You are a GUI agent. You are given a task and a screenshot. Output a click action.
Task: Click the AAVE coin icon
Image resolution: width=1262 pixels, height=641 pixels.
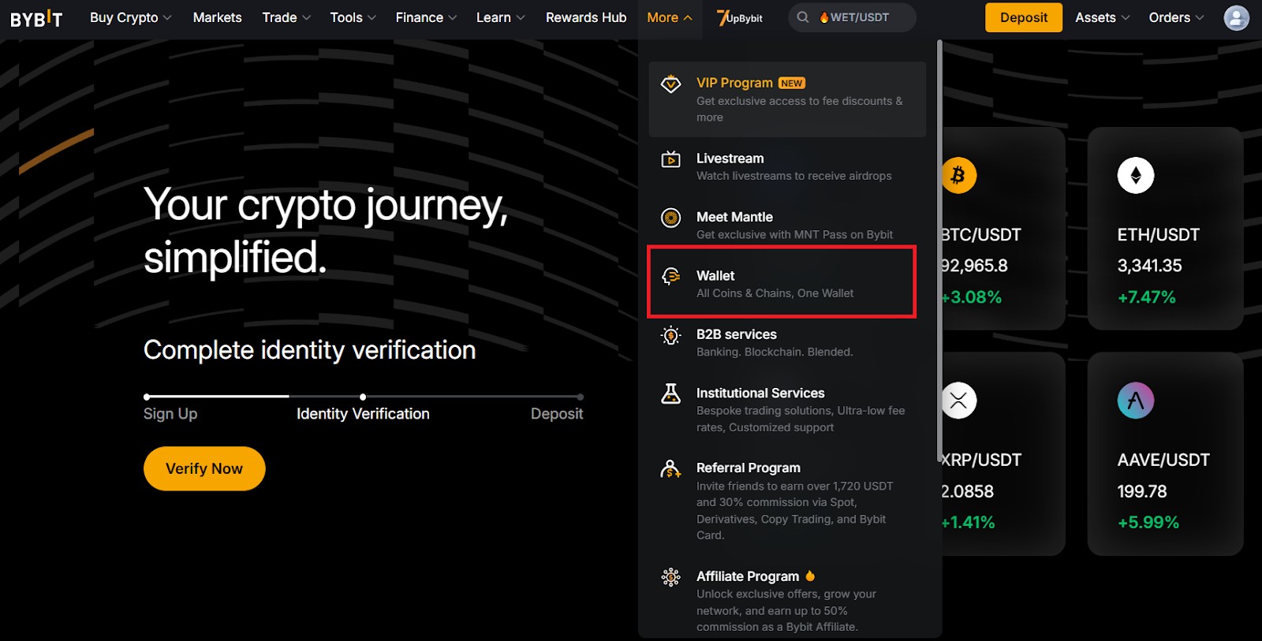[x=1136, y=401]
